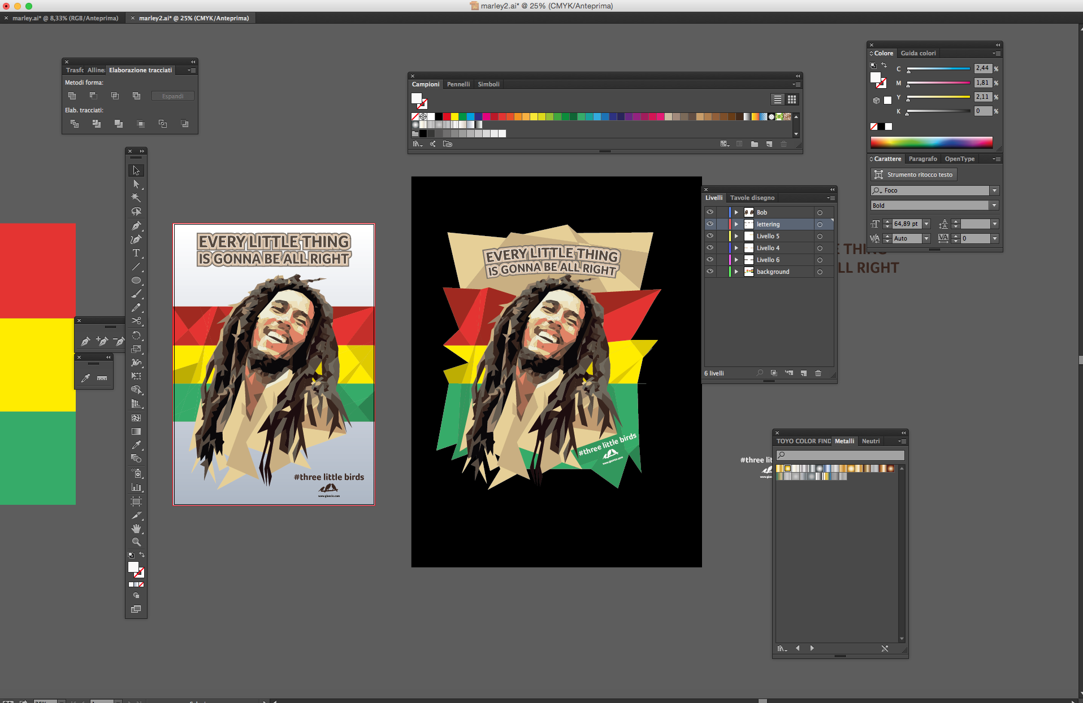Switch swatches to thumbnail grid view
The width and height of the screenshot is (1083, 703).
(x=792, y=99)
